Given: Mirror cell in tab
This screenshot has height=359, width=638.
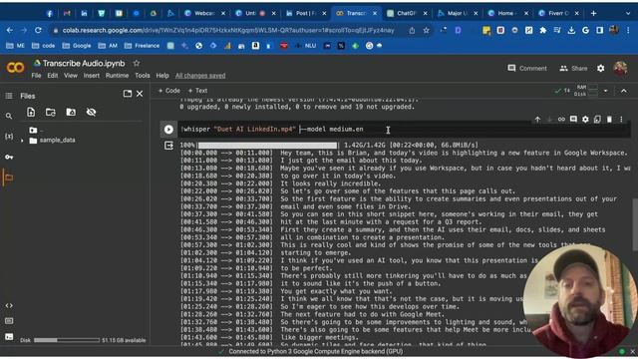Looking at the screenshot, I should [x=597, y=120].
